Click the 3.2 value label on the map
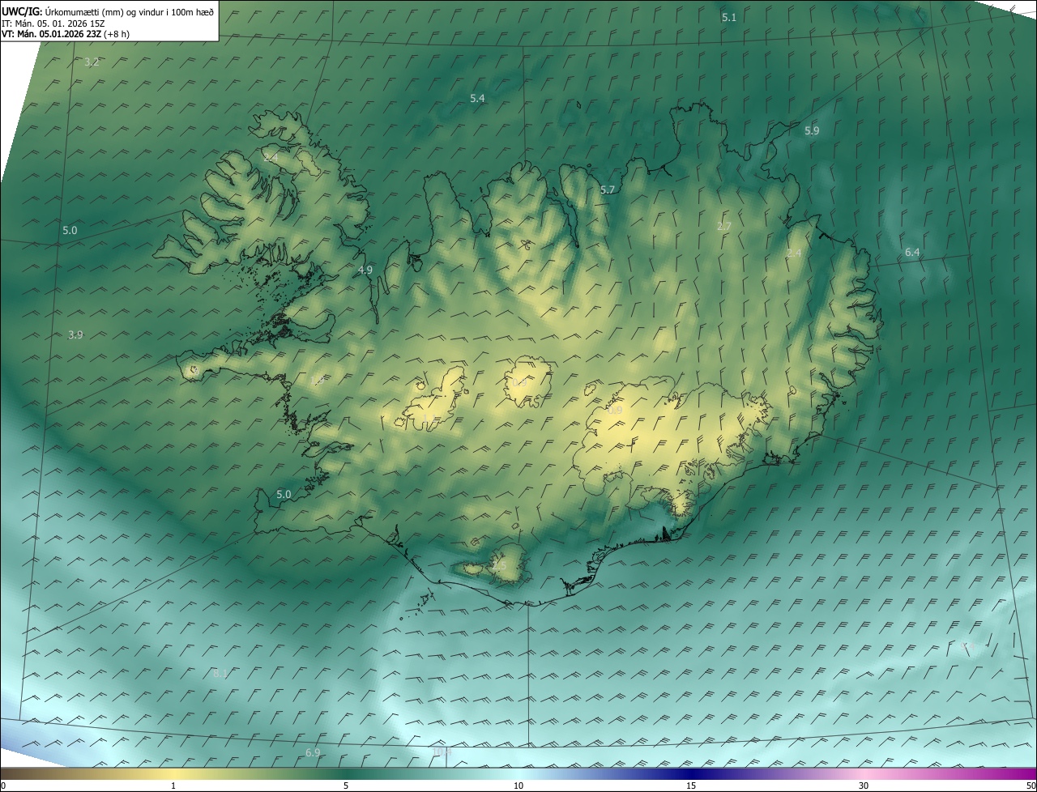The height and width of the screenshot is (792, 1037). (92, 62)
